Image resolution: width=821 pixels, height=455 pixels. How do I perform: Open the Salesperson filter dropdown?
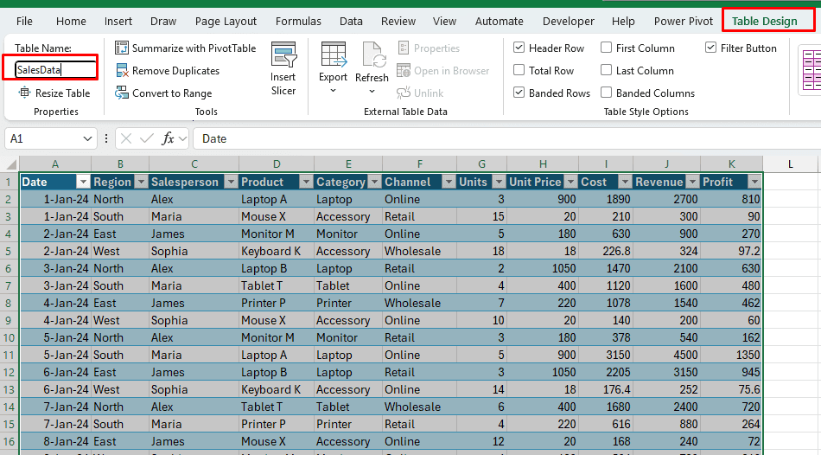[231, 182]
